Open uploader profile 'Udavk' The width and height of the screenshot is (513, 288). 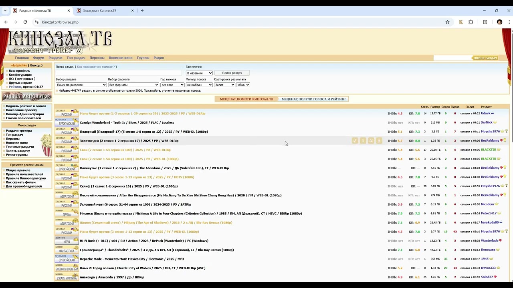pos(486,114)
